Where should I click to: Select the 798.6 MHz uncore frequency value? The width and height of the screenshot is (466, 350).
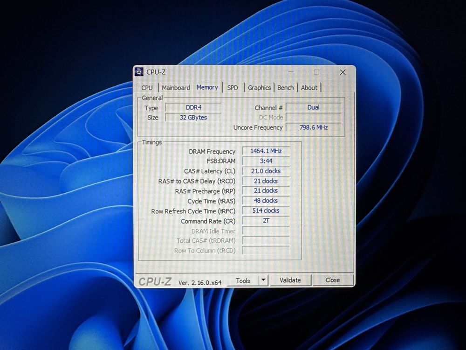314,127
